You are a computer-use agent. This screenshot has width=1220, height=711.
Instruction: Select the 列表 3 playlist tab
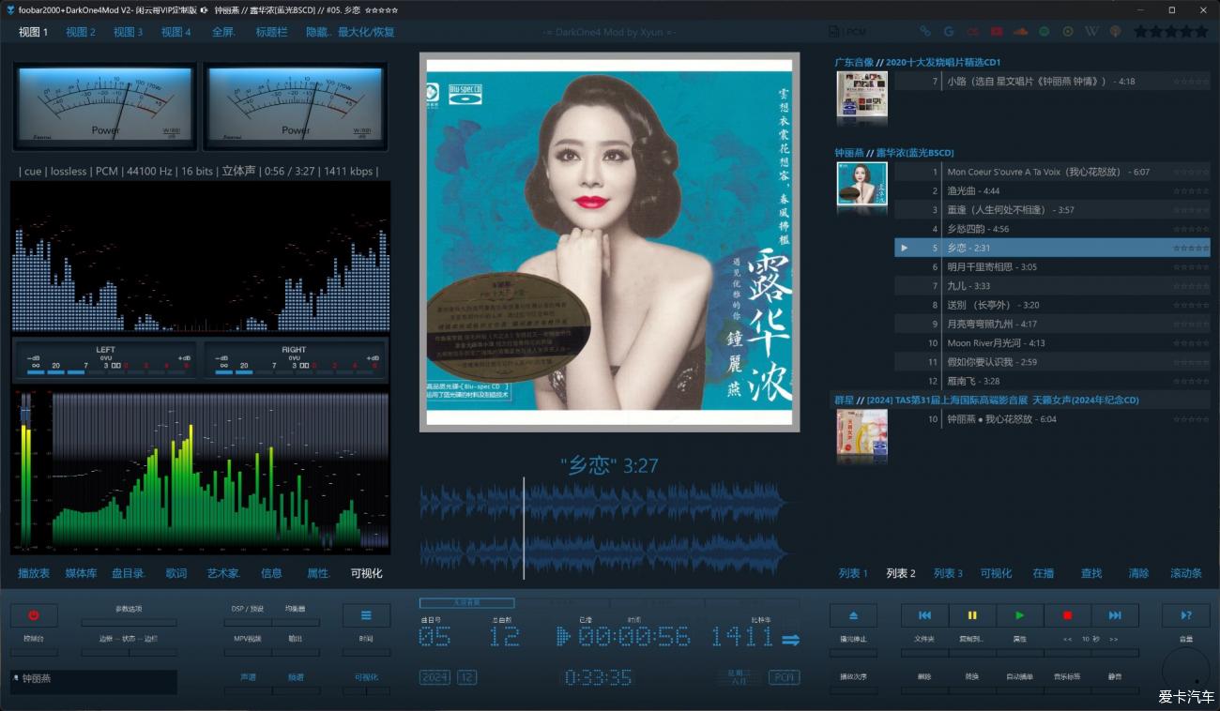pyautogui.click(x=948, y=573)
